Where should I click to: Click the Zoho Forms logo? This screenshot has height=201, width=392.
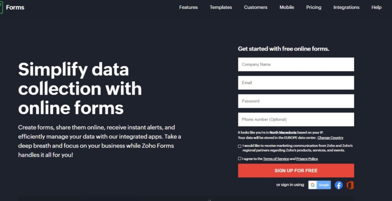tap(13, 7)
